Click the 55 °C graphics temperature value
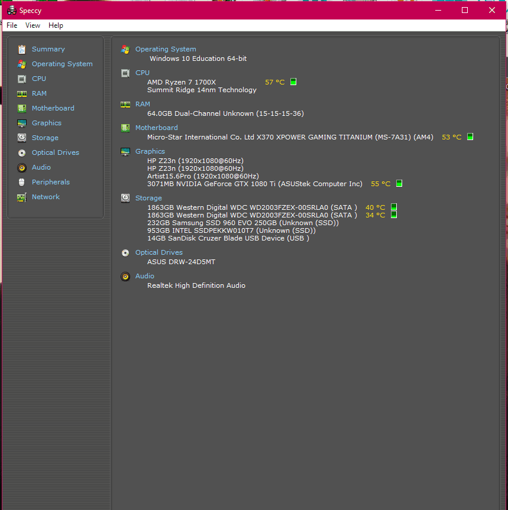The height and width of the screenshot is (510, 508). point(380,184)
